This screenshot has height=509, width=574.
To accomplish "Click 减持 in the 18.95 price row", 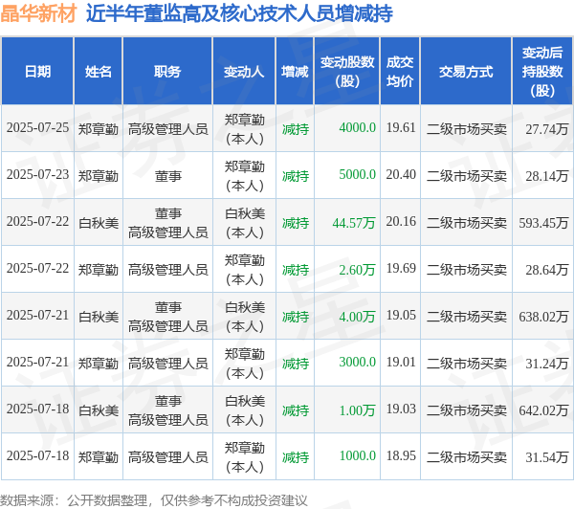I will [295, 457].
